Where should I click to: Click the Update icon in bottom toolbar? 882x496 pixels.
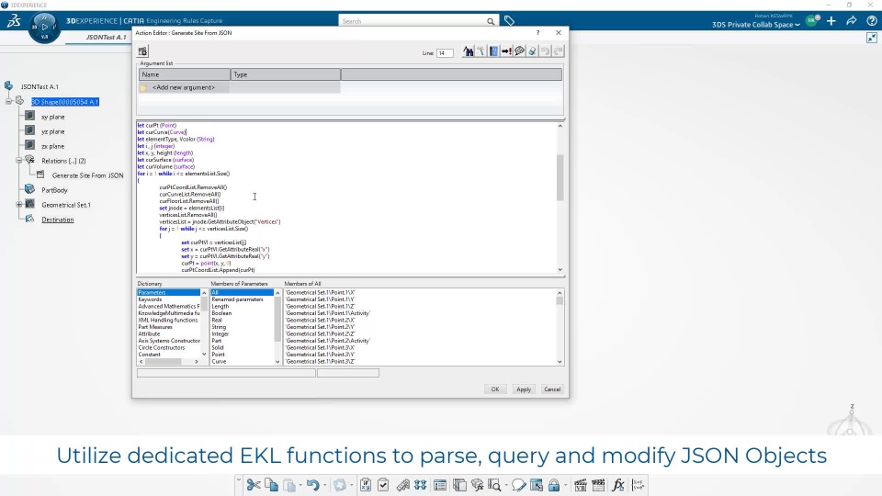coord(339,485)
